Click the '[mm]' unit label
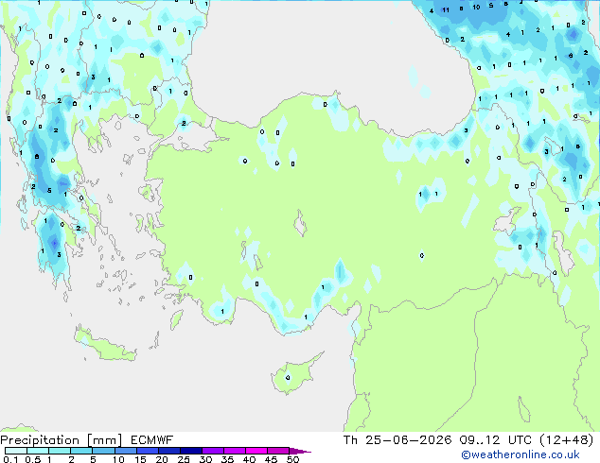Screen dimensions: 600x463 point(104,440)
